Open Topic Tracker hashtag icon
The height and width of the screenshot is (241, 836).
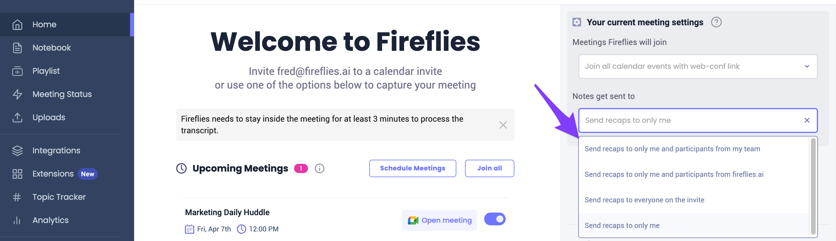pos(17,197)
